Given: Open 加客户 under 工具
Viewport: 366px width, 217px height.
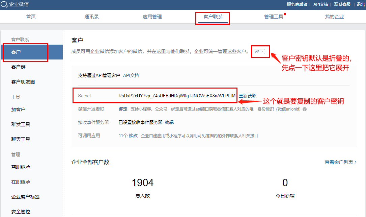Looking at the screenshot, I should [18, 110].
